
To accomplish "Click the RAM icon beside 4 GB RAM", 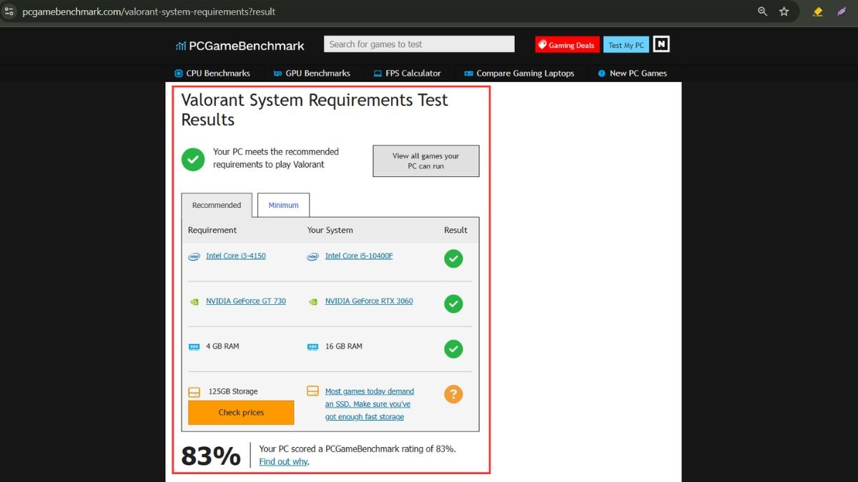I will [194, 346].
